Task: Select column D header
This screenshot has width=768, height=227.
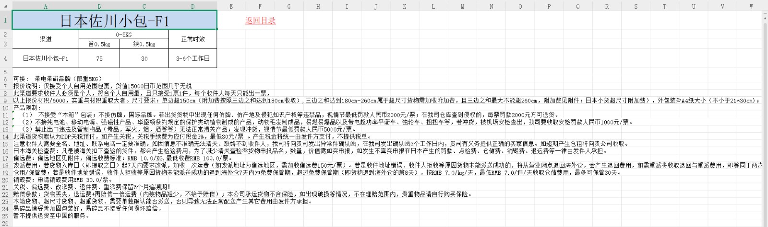Action: tap(193, 6)
